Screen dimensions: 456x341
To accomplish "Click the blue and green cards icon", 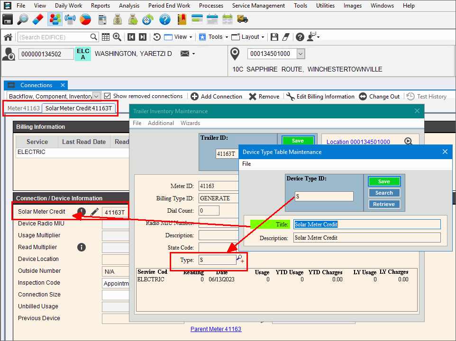I will pos(197,19).
